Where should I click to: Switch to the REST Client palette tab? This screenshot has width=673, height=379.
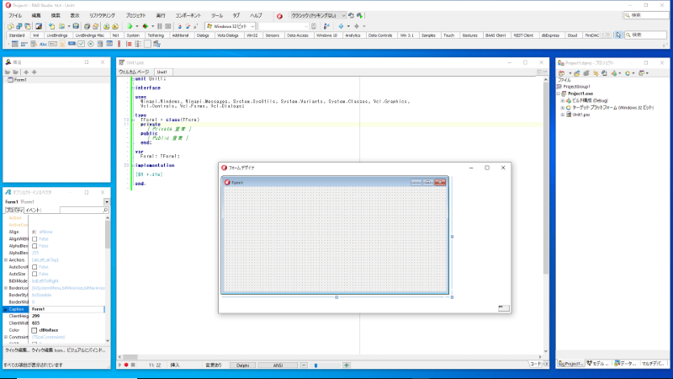523,35
